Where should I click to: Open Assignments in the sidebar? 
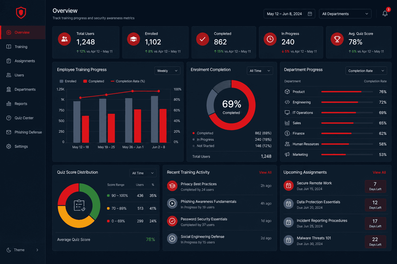[x=23, y=61]
